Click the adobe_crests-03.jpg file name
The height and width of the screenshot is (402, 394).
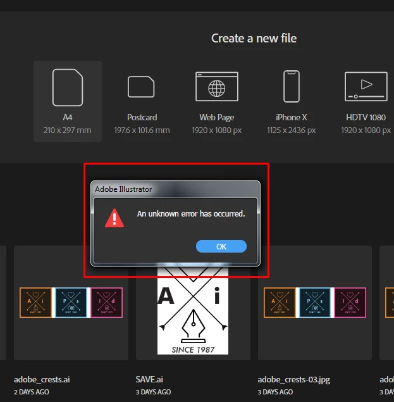(294, 379)
